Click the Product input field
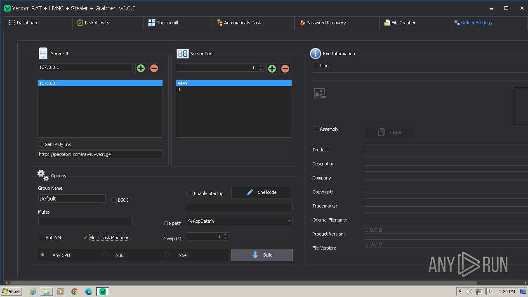The image size is (528, 297). pos(445,148)
